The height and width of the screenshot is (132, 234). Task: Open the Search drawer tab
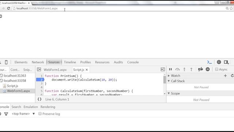[16, 107]
